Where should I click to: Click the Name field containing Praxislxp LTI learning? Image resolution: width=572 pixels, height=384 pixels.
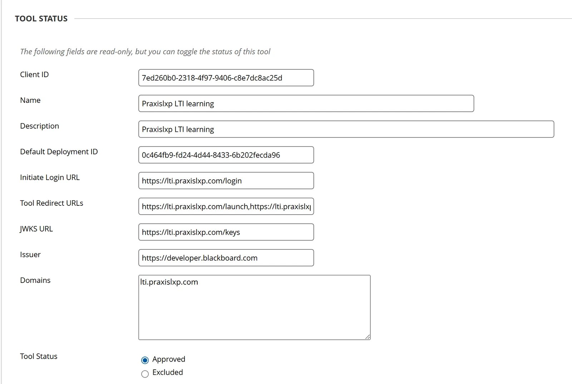pyautogui.click(x=306, y=103)
